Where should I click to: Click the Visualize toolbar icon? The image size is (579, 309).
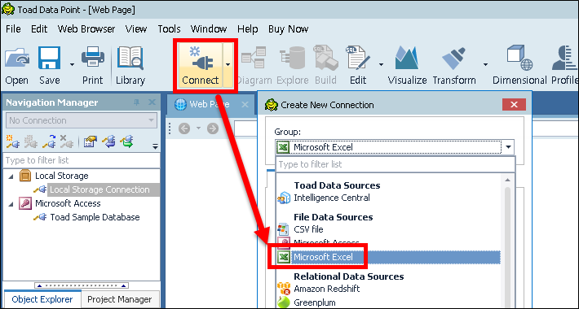coord(407,59)
